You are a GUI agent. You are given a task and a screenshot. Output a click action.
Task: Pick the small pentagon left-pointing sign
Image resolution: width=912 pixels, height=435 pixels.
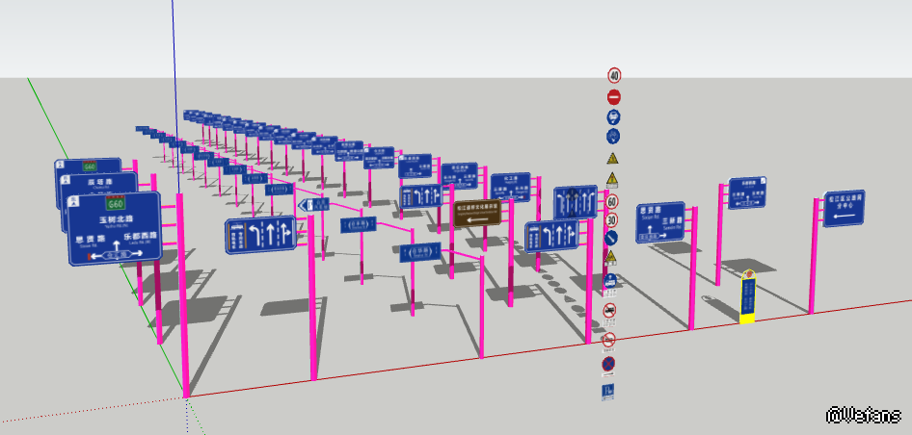(x=314, y=204)
